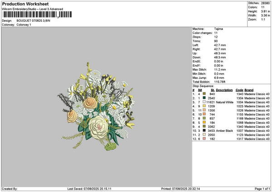This screenshot has width=272, height=192.
Task: Click 'Last Saved: 07/08/2025 20.15.11' footer
Action: (x=89, y=189)
